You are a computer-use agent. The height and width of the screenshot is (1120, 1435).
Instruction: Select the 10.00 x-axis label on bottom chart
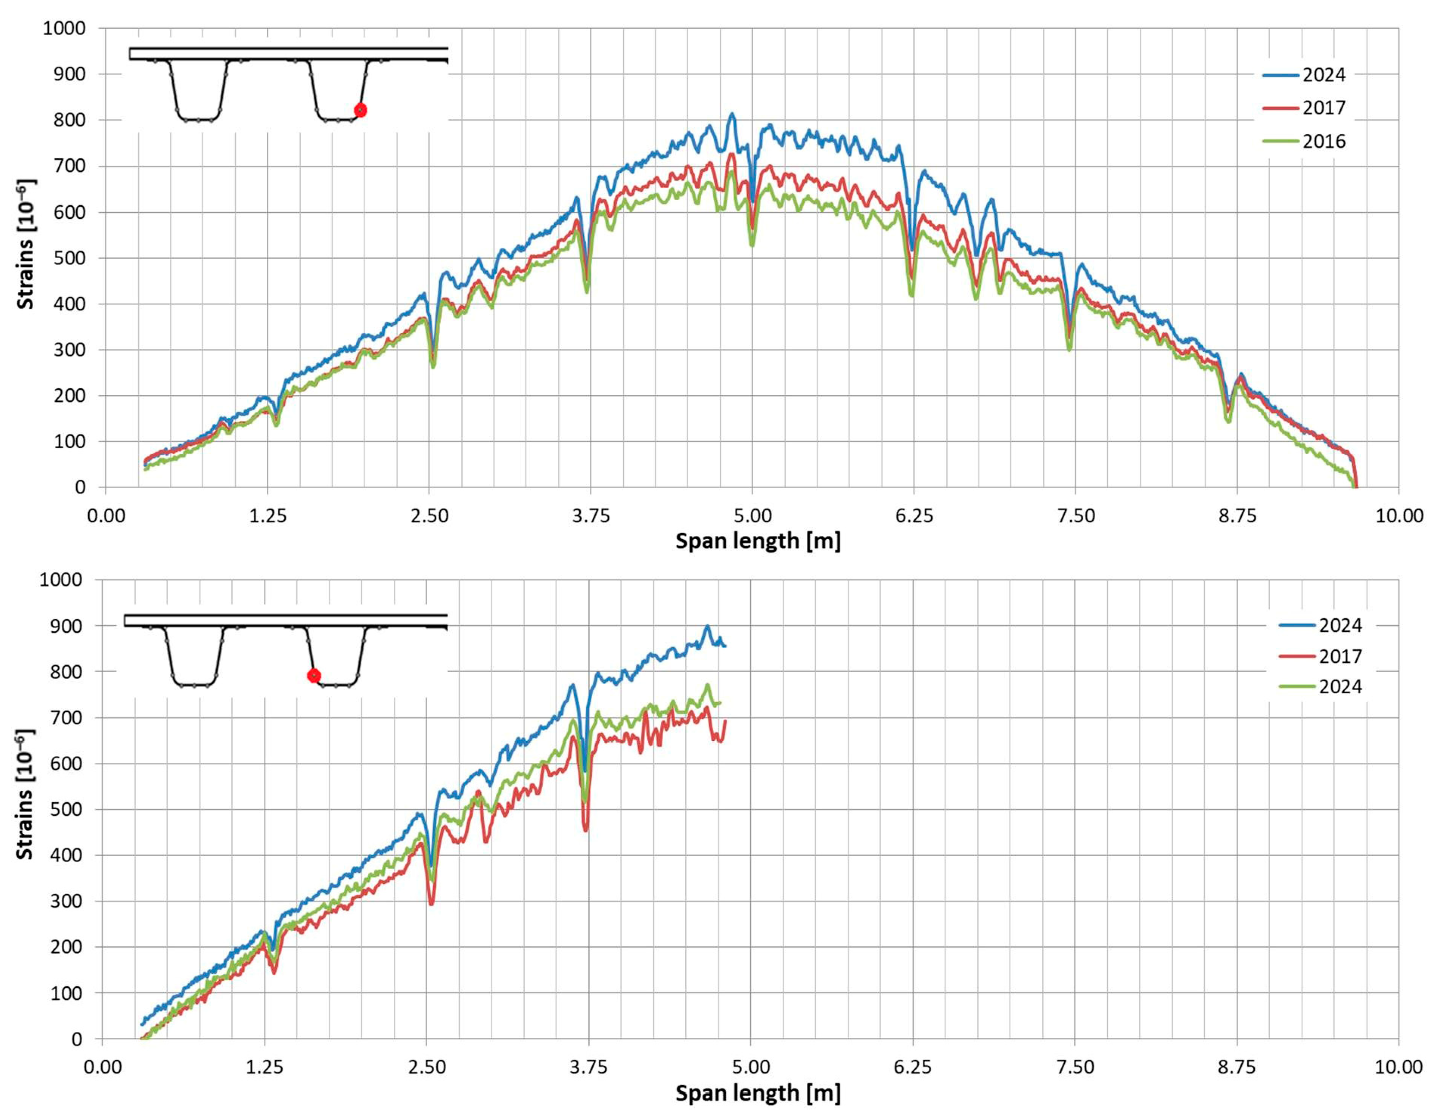tap(1399, 1067)
